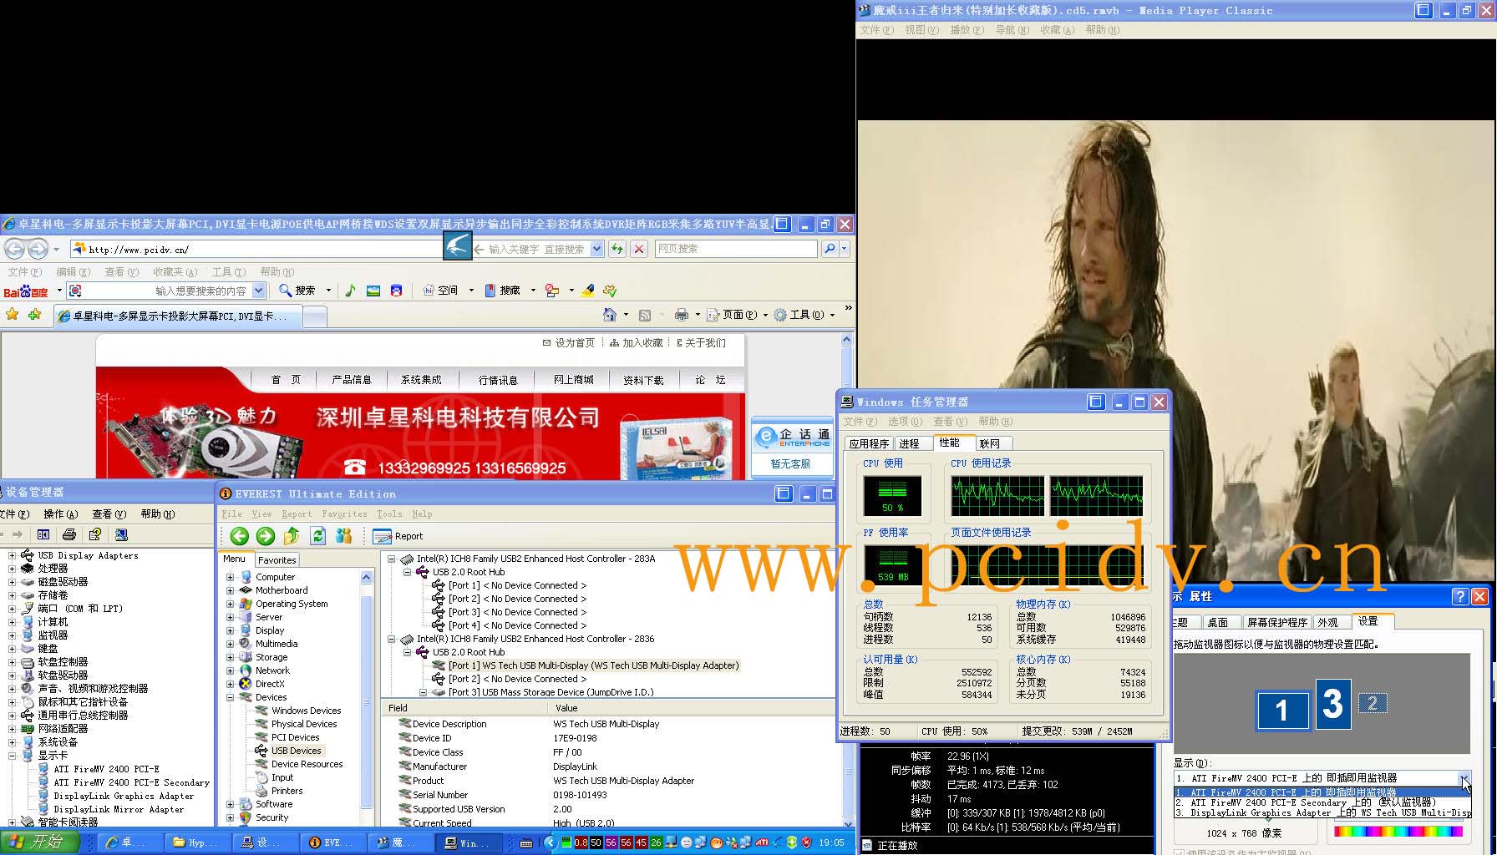Open the 显示 monitor dropdown in display properties
Image resolution: width=1497 pixels, height=855 pixels.
1464,778
